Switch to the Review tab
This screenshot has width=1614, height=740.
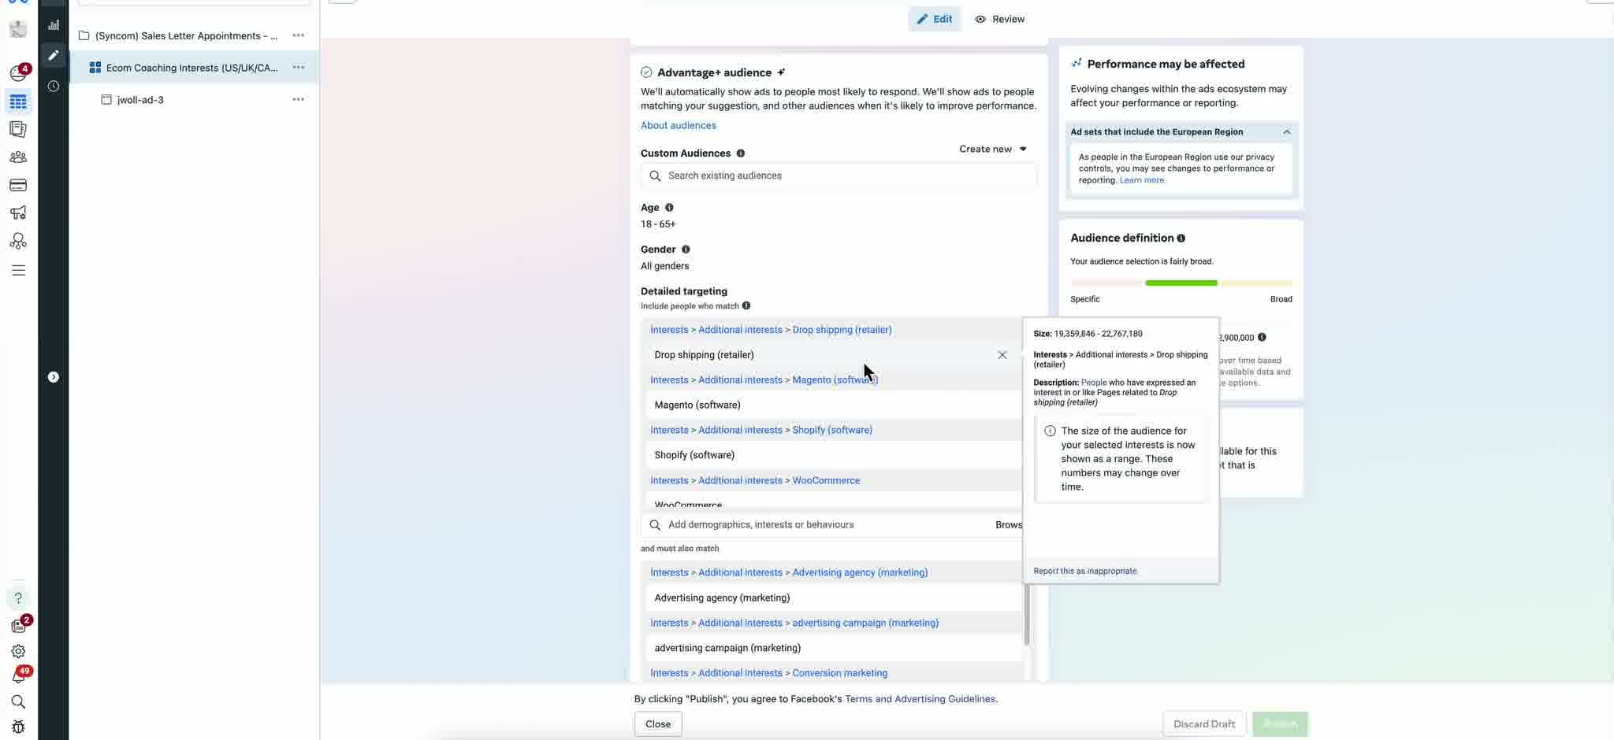click(x=999, y=19)
